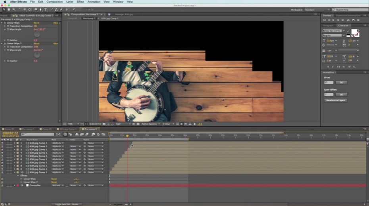Jump to first frame in Preview panel
This screenshot has height=206, width=369.
pyautogui.click(x=325, y=20)
